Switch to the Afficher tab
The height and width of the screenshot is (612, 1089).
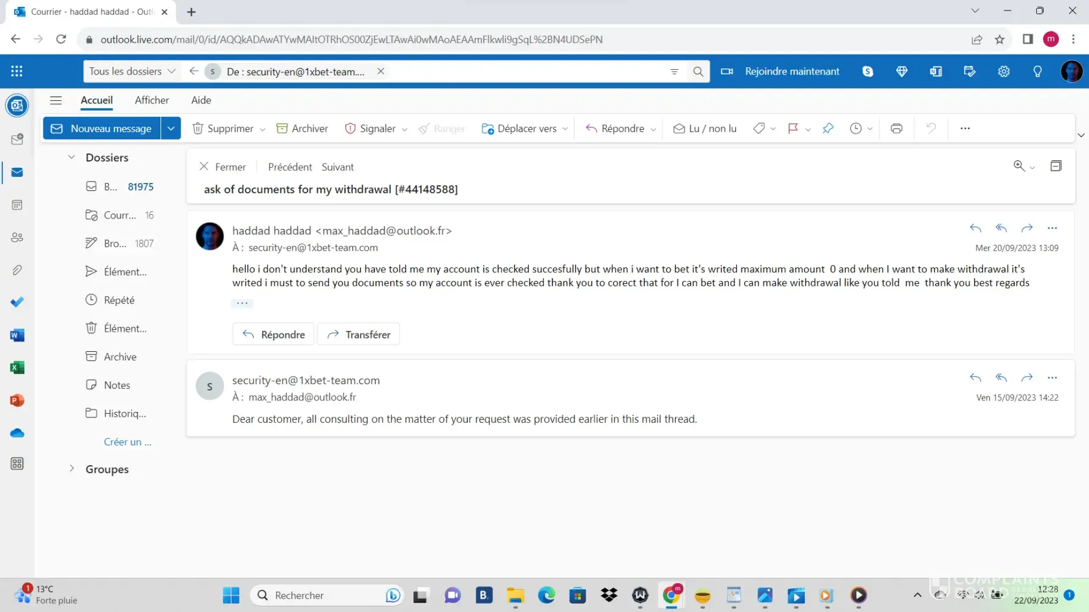pyautogui.click(x=151, y=100)
